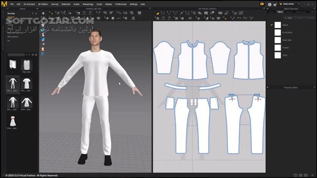This screenshot has width=317, height=178.
Task: Click the slanted grid icon ending 2D toolbar row
Action: pyautogui.click(x=241, y=13)
